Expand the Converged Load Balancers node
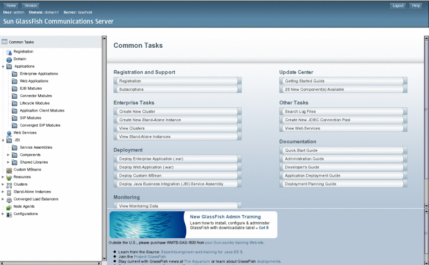Viewport: 429px width, 265px height. click(3, 199)
